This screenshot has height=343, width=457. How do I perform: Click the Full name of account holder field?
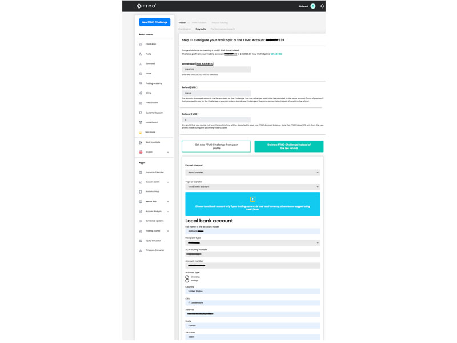pyautogui.click(x=252, y=232)
